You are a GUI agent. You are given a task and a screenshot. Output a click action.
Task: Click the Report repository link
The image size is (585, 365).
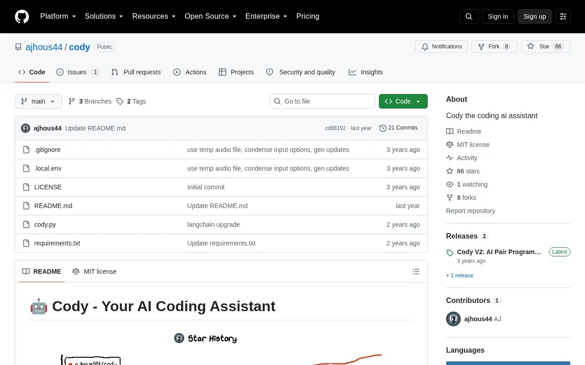pos(470,211)
